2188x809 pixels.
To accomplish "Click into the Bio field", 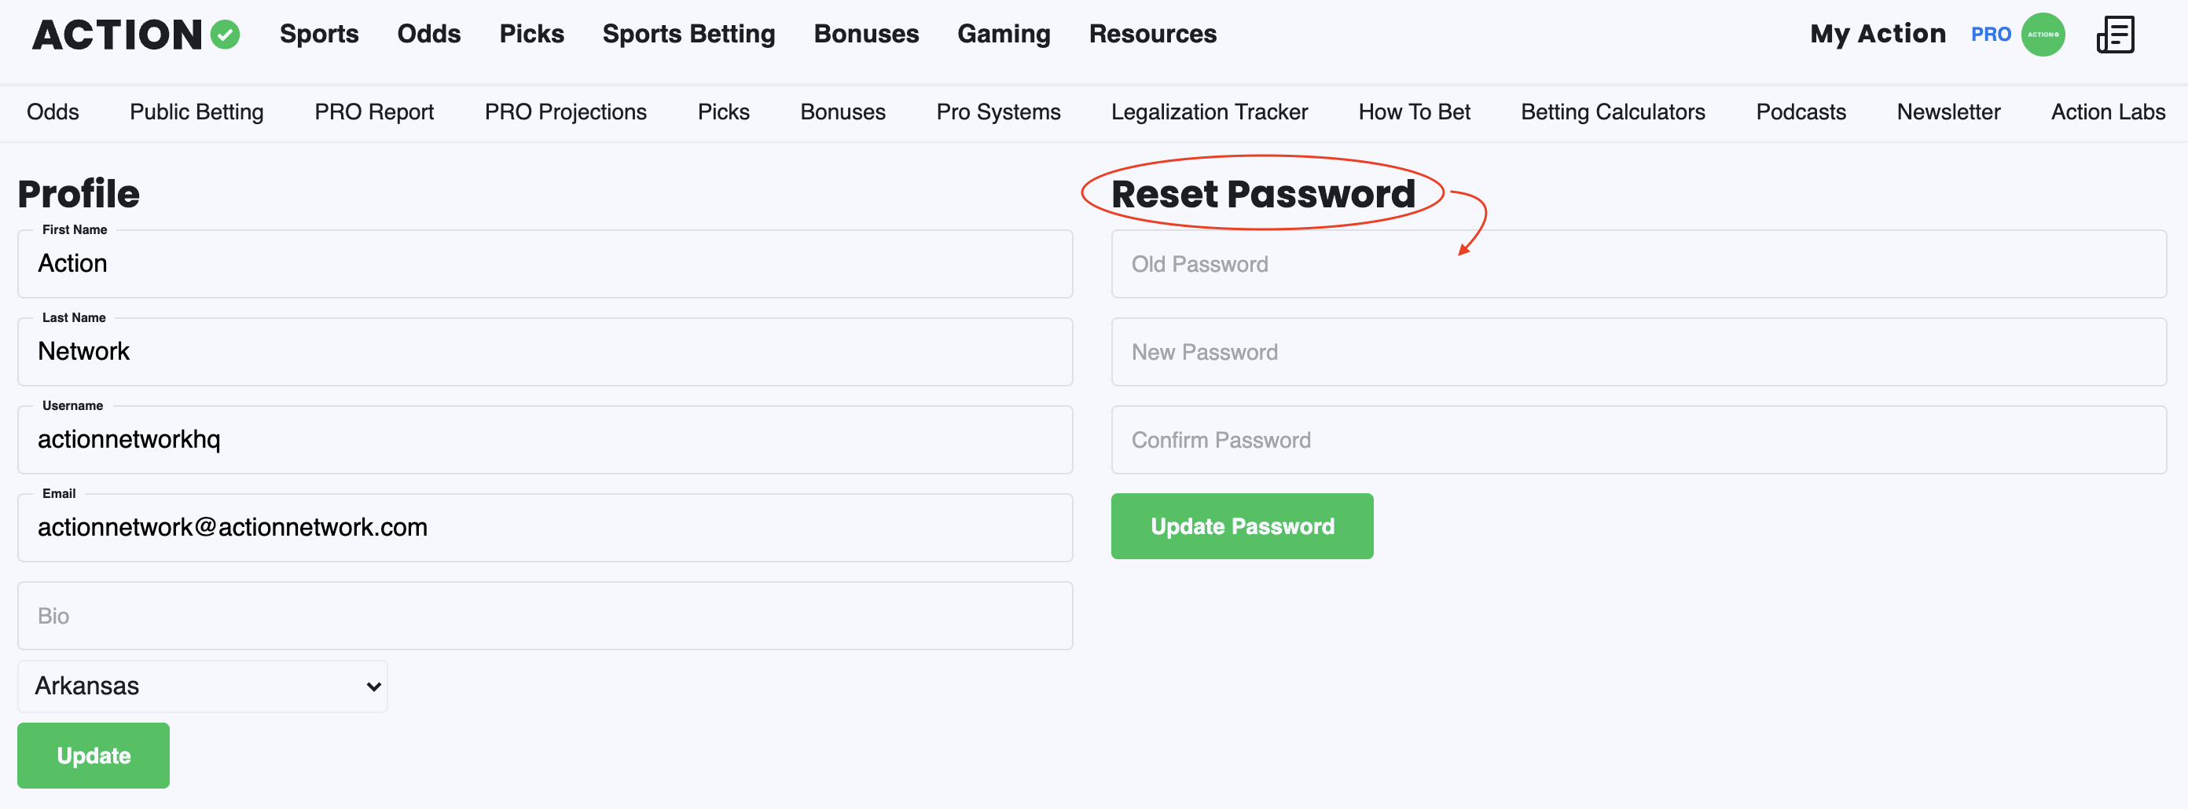I will pyautogui.click(x=545, y=616).
